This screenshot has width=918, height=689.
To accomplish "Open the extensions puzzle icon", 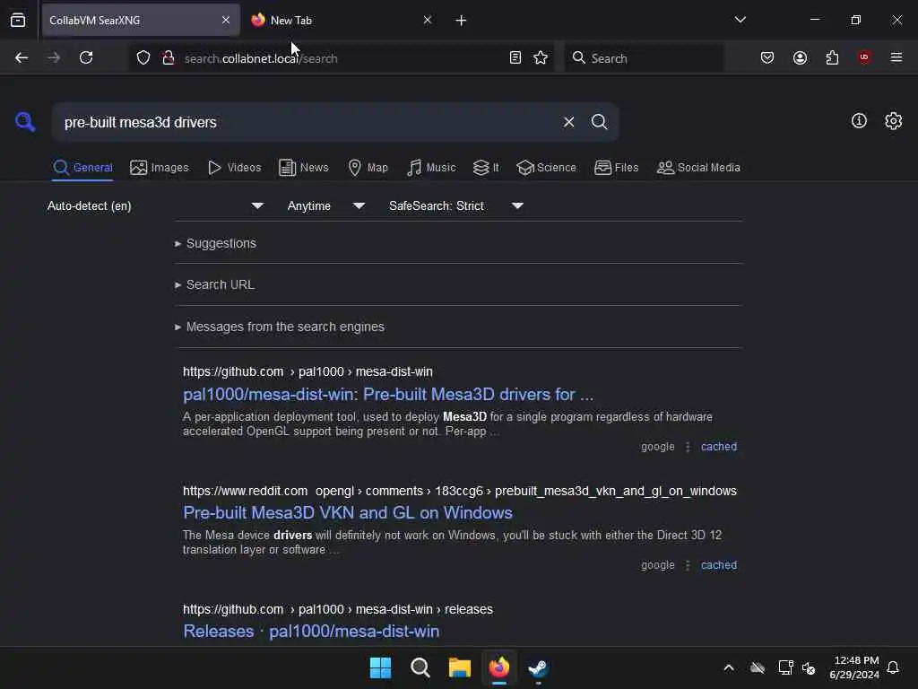I will click(x=833, y=58).
